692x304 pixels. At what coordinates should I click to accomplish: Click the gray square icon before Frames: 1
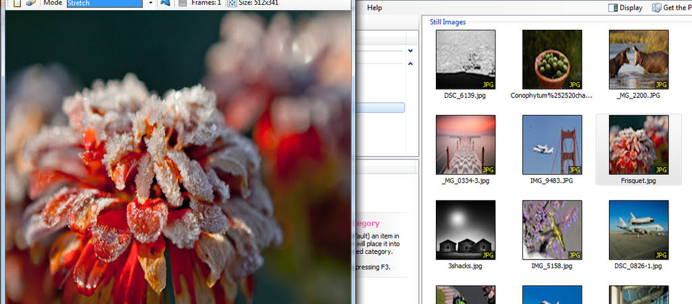(x=182, y=3)
